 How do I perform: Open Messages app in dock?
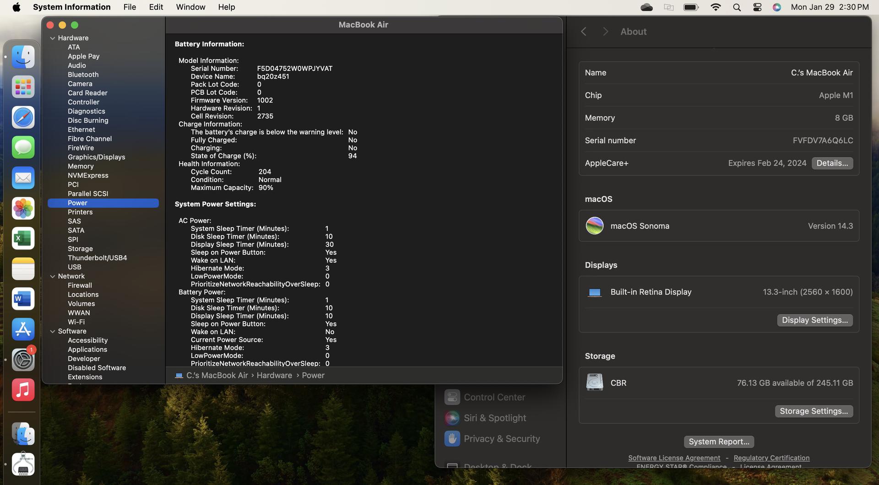point(23,147)
